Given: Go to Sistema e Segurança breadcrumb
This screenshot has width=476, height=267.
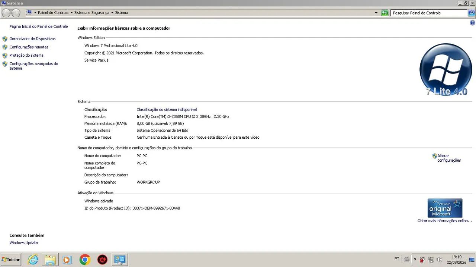Looking at the screenshot, I should pyautogui.click(x=92, y=13).
